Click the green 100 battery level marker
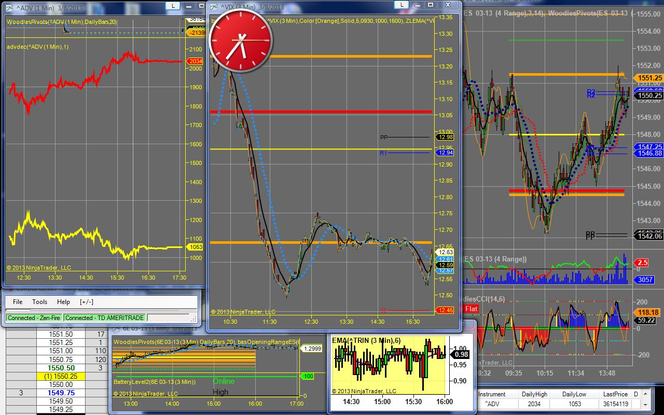664x415 pixels. [x=308, y=376]
